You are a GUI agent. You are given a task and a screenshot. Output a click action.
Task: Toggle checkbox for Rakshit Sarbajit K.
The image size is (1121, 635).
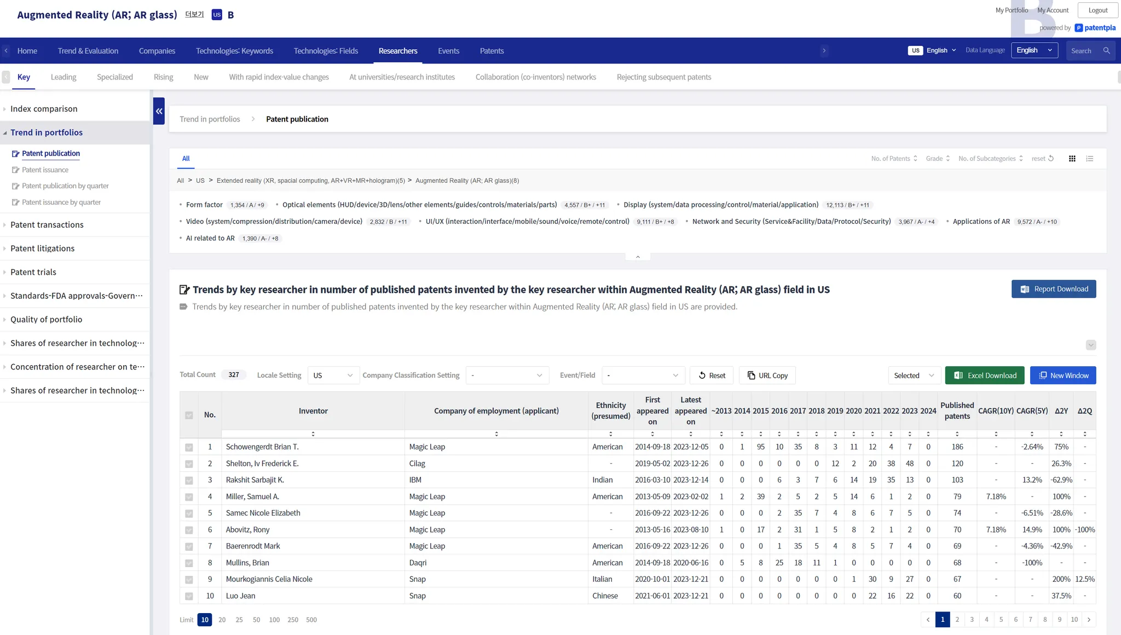(x=189, y=481)
